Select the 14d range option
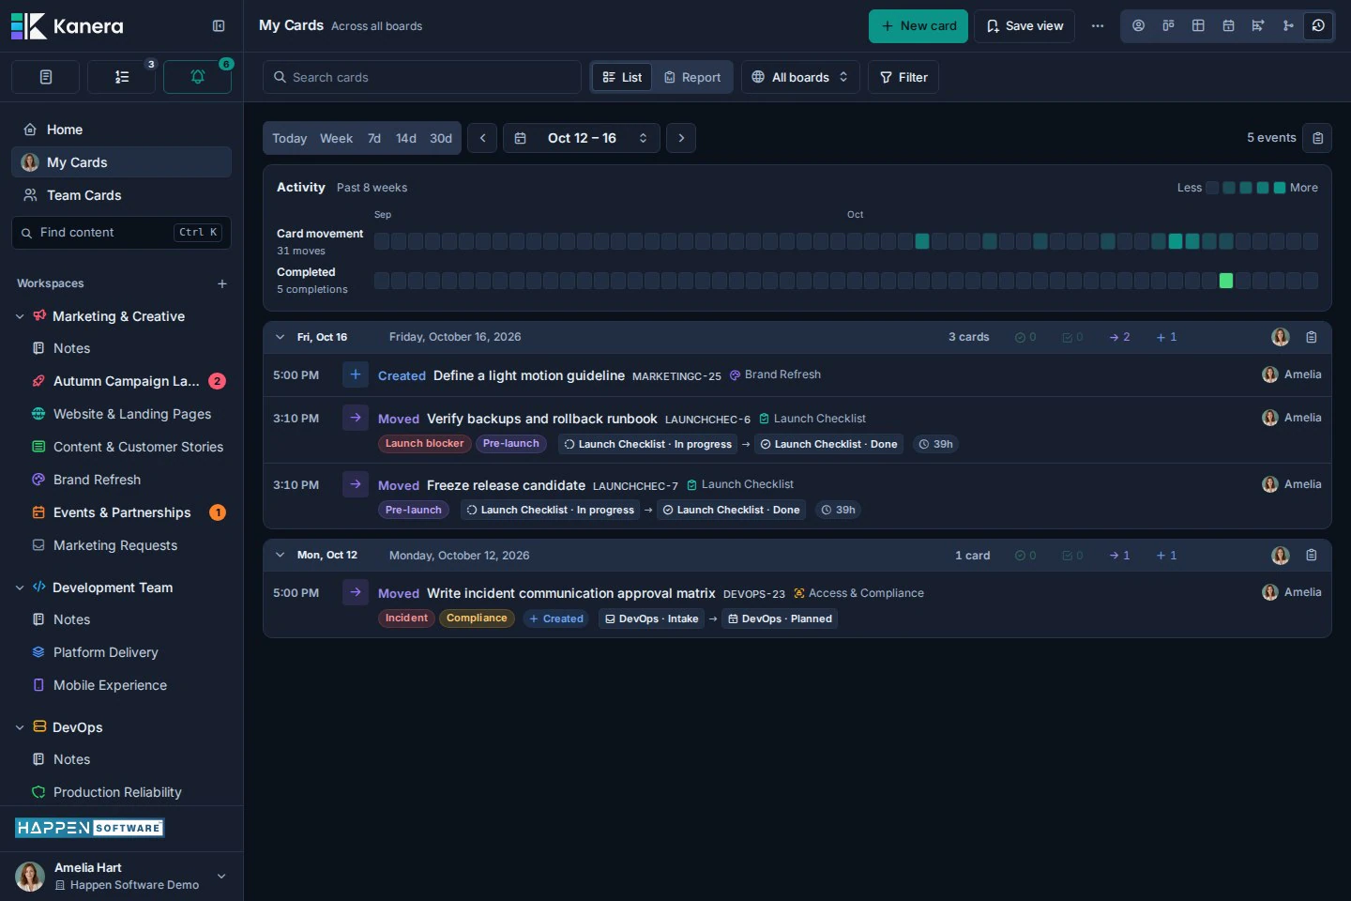Image resolution: width=1351 pixels, height=901 pixels. tap(406, 138)
